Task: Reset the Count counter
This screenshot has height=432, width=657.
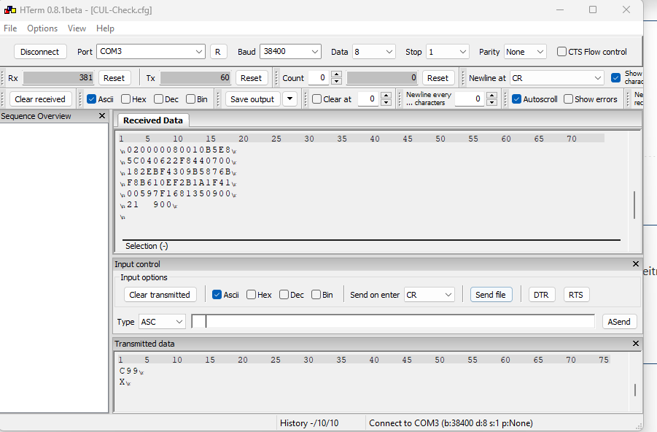Action: click(438, 78)
